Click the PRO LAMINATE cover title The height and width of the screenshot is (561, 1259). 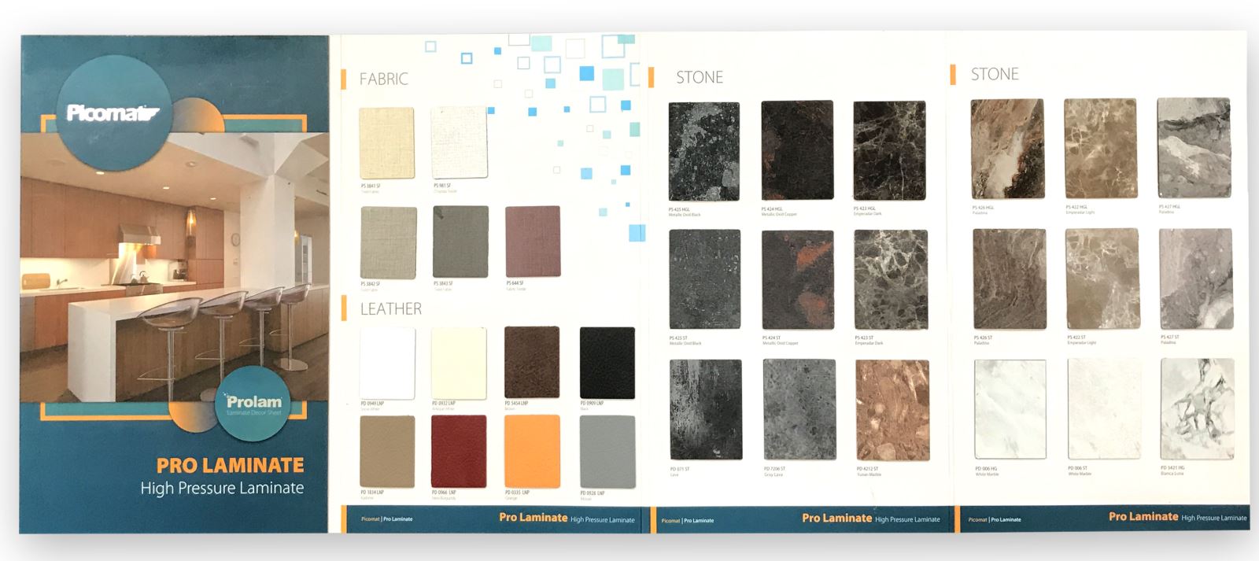(x=230, y=465)
